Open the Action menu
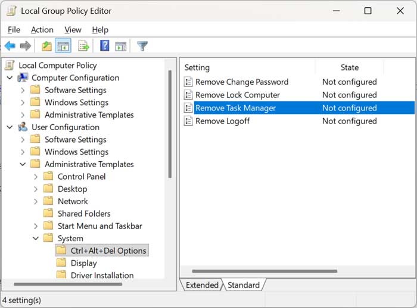Screen dimensions: 417x308 pyautogui.click(x=42, y=30)
